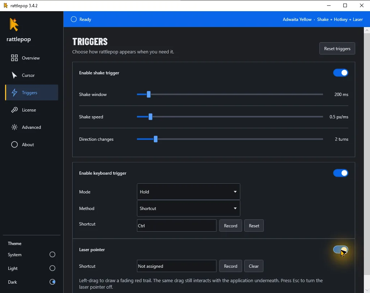Click the Reset triggers button
Image resolution: width=370 pixels, height=293 pixels.
click(x=337, y=49)
